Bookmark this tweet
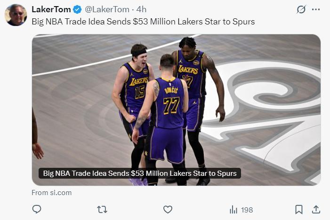330x220 pixels. coord(298,209)
